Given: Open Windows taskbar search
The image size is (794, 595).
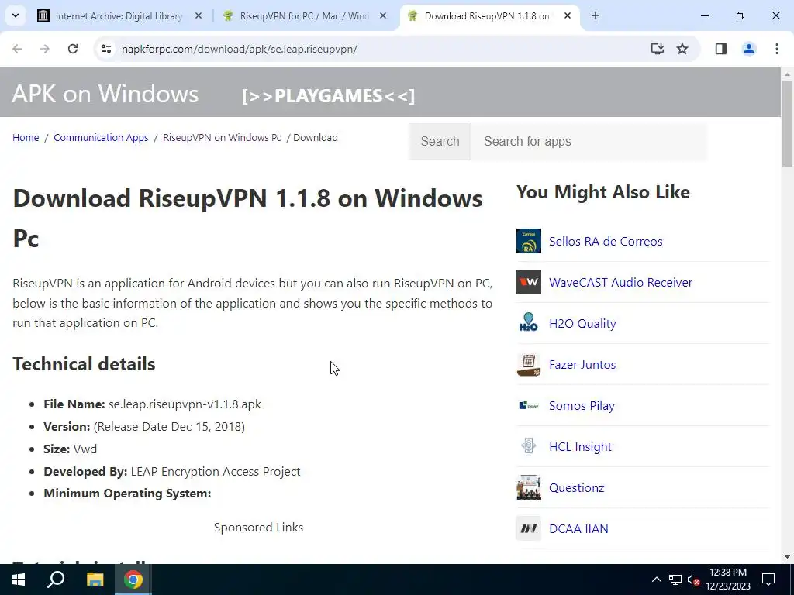Looking at the screenshot, I should (x=56, y=580).
